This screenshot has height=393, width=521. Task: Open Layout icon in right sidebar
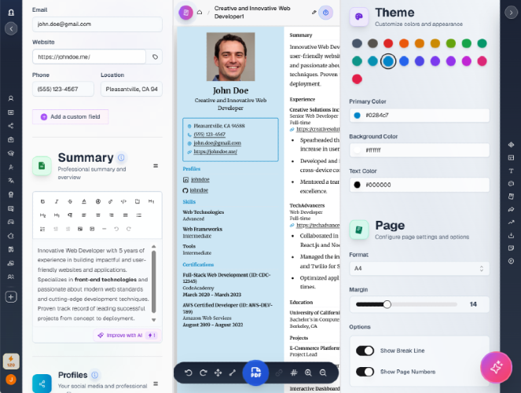(x=511, y=157)
